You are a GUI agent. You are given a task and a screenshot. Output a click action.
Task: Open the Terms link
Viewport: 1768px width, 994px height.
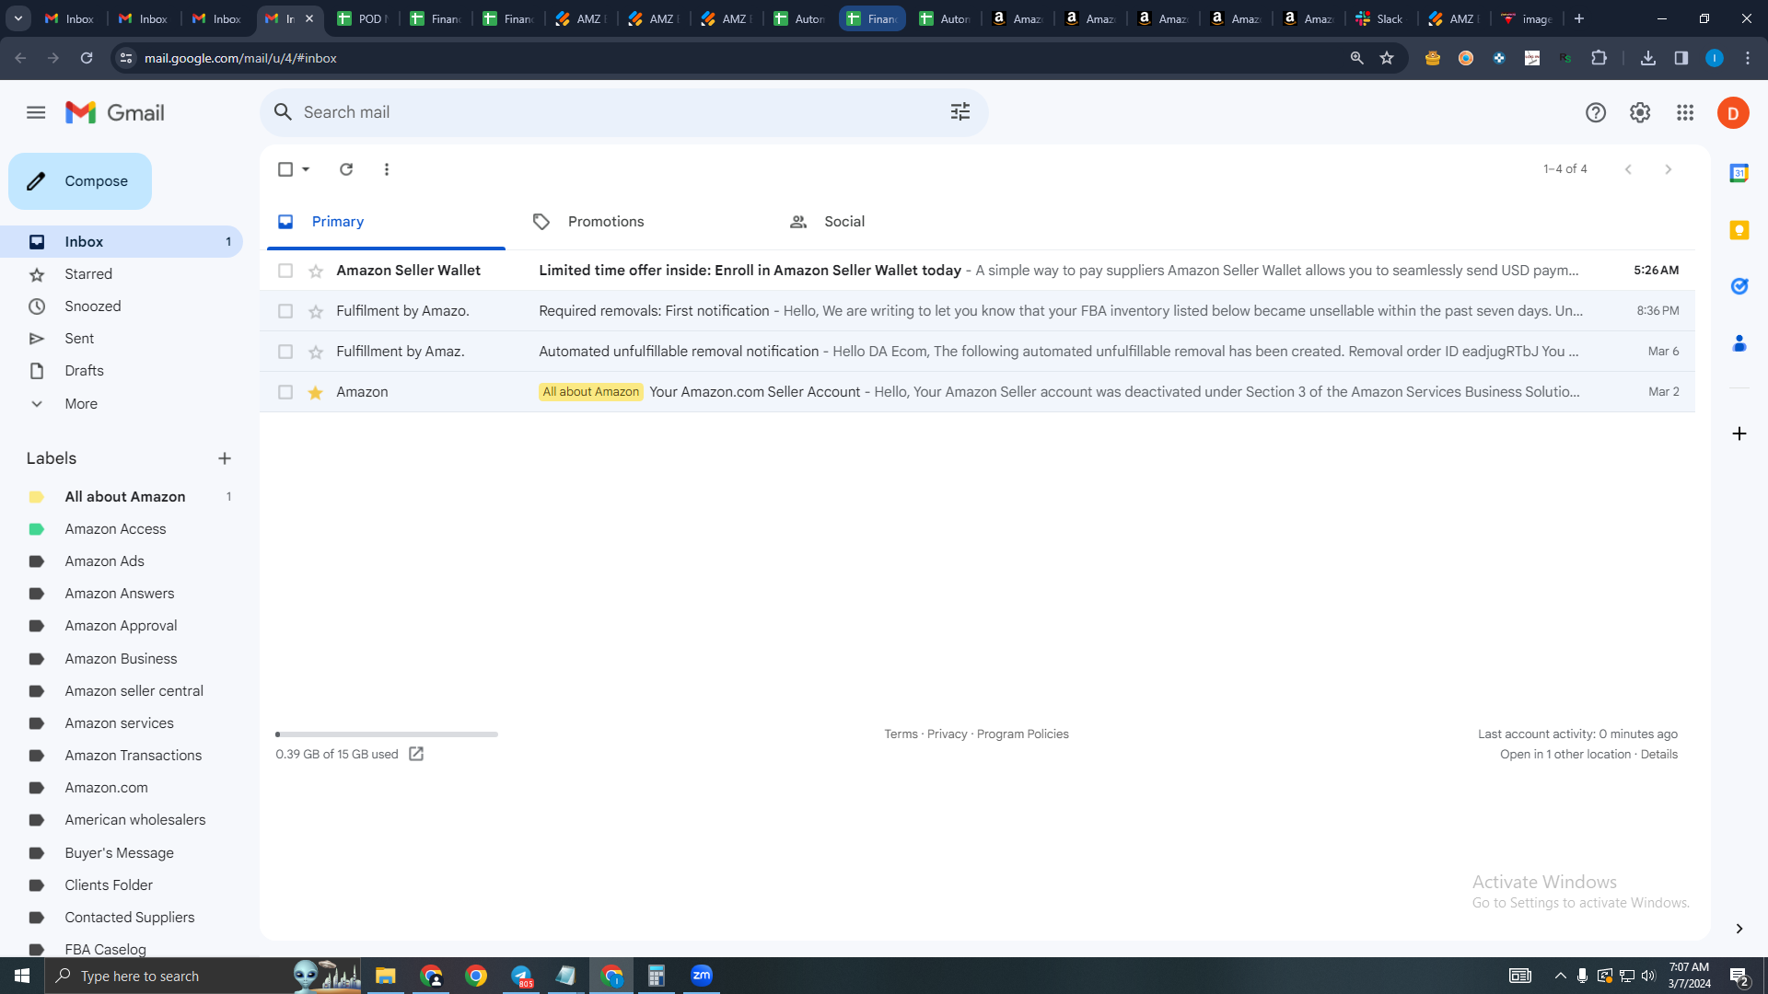901,734
